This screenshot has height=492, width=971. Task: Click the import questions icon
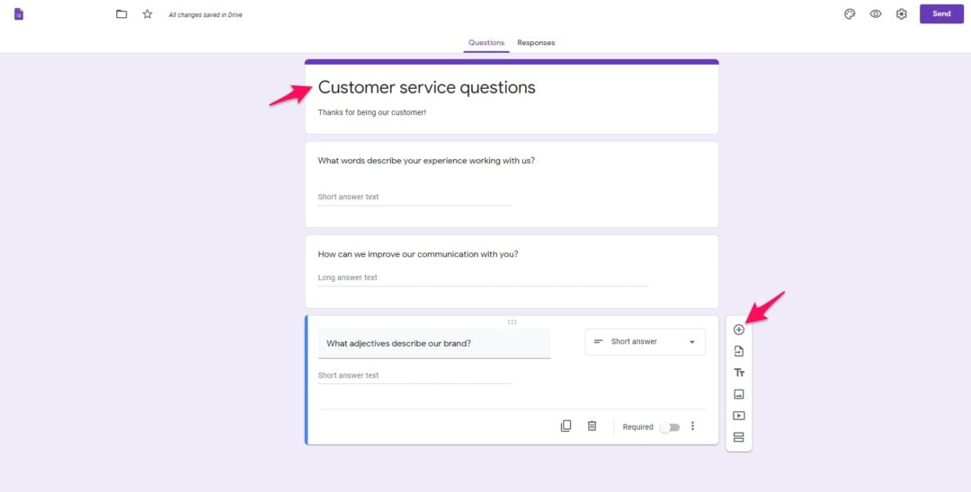coord(739,351)
